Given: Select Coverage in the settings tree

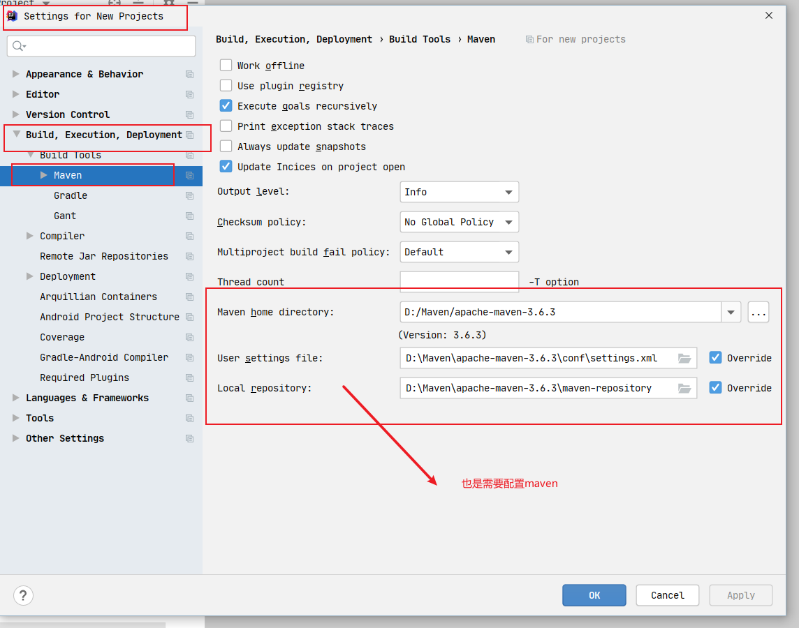Looking at the screenshot, I should (62, 338).
